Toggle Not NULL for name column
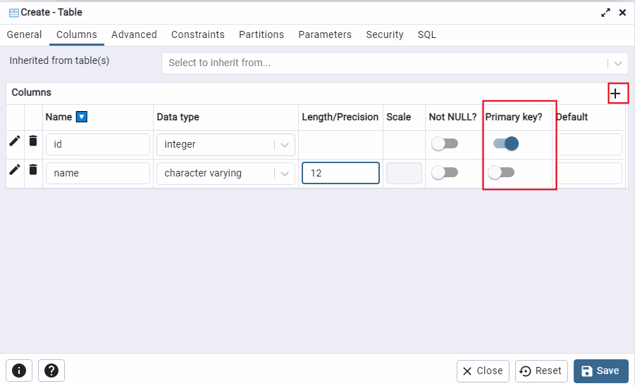Screen dimensions: 635x386 pyautogui.click(x=444, y=172)
